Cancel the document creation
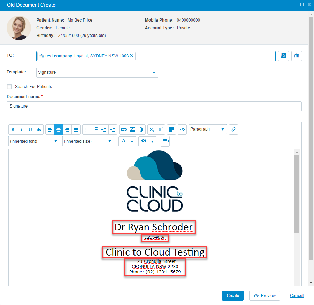 [x=297, y=296]
